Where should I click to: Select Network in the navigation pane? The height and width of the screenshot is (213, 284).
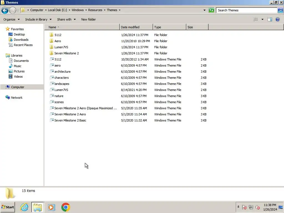click(x=17, y=97)
